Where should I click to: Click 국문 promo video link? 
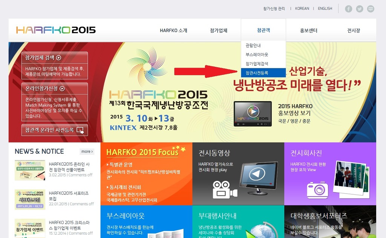click(282, 121)
